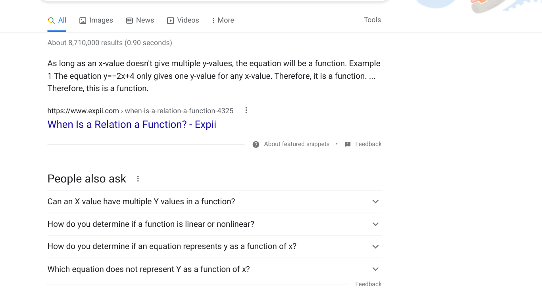The width and height of the screenshot is (542, 304).
Task: Select the News tab
Action: (140, 21)
